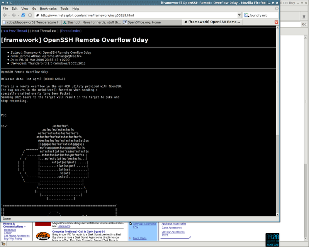The image size is (309, 247).
Task: Click the Reload page icon
Action: click(x=23, y=15)
